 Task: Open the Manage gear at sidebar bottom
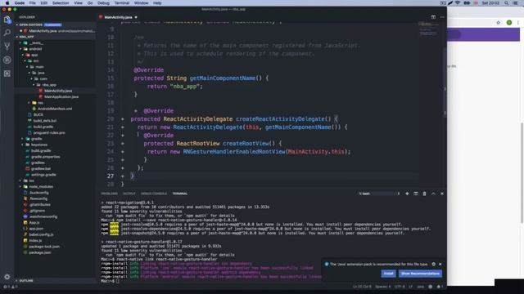pyautogui.click(x=7, y=277)
